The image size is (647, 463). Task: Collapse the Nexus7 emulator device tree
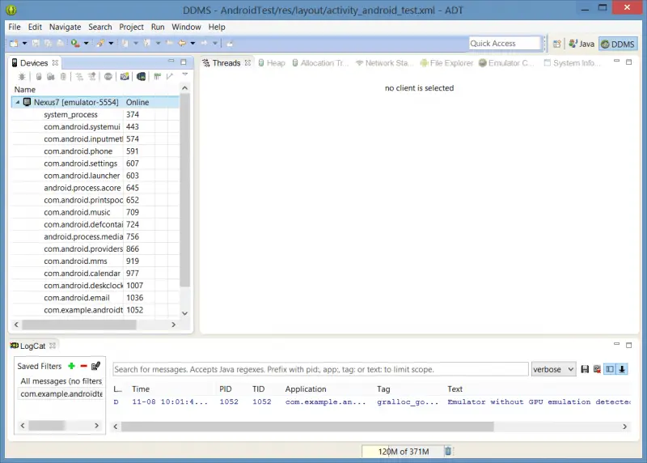(x=17, y=103)
